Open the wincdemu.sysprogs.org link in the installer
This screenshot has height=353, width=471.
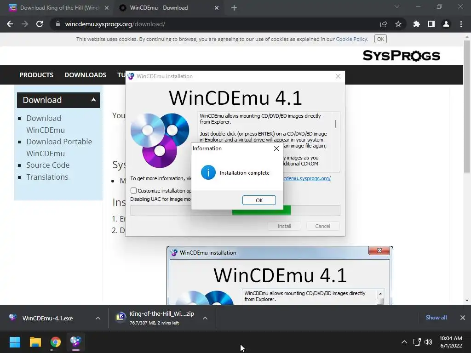point(307,178)
